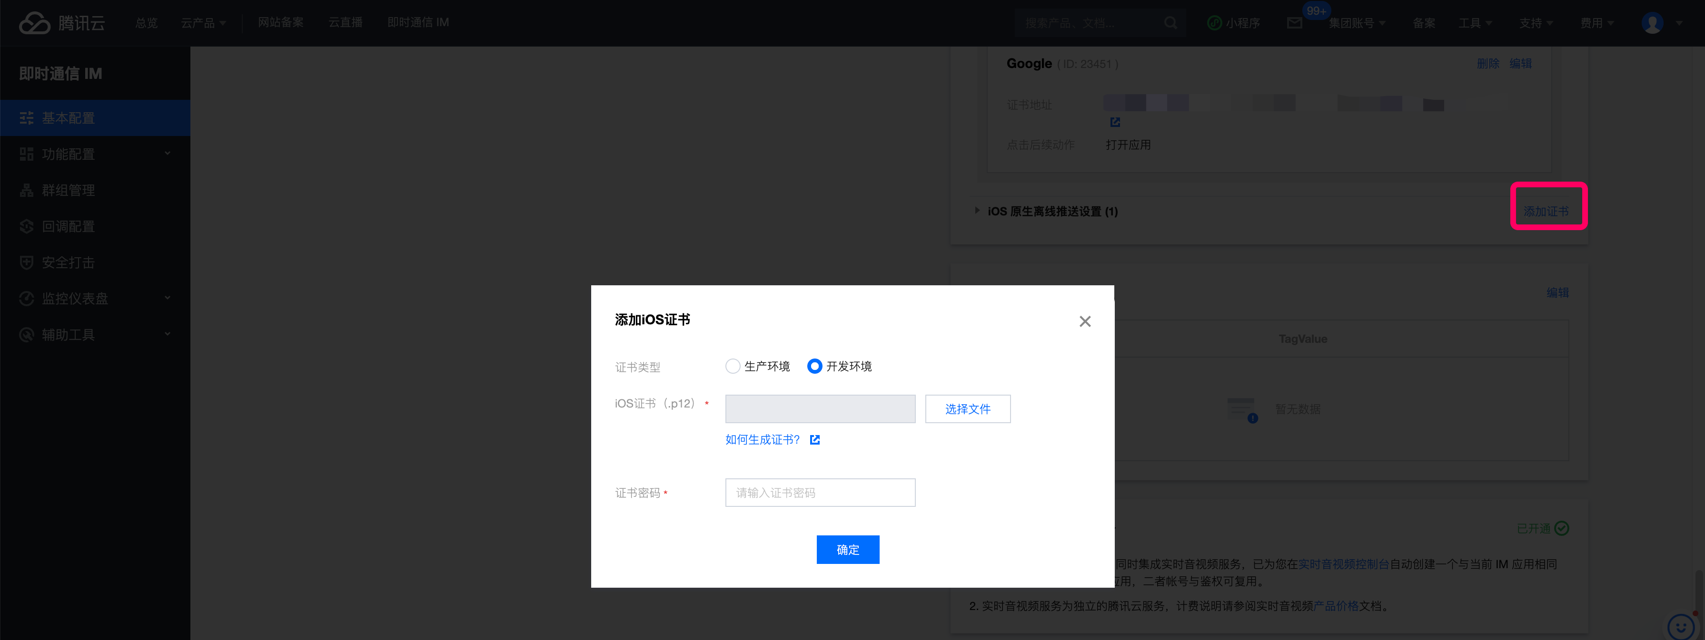The image size is (1705, 640).
Task: Click external link icon beside 如何生成证书
Action: pyautogui.click(x=815, y=440)
